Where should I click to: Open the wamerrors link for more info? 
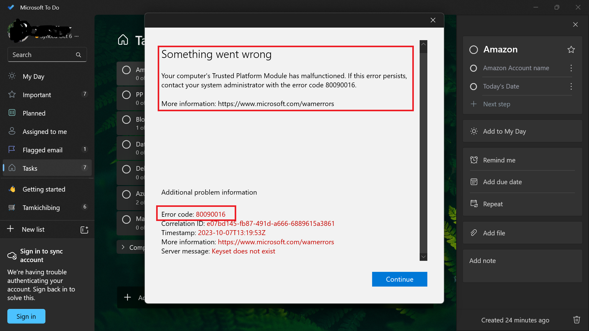[x=276, y=242]
